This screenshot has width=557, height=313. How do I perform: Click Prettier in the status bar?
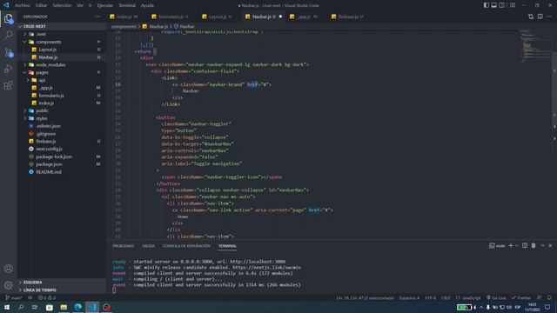pyautogui.click(x=521, y=297)
